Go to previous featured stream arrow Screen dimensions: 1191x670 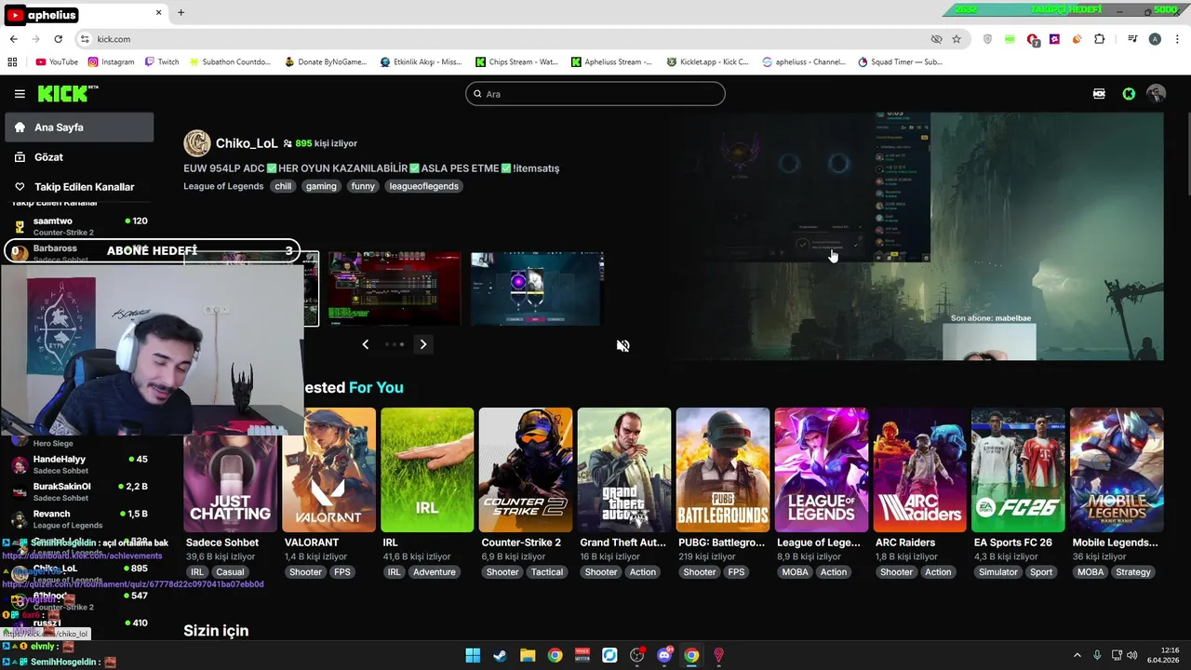(x=366, y=344)
